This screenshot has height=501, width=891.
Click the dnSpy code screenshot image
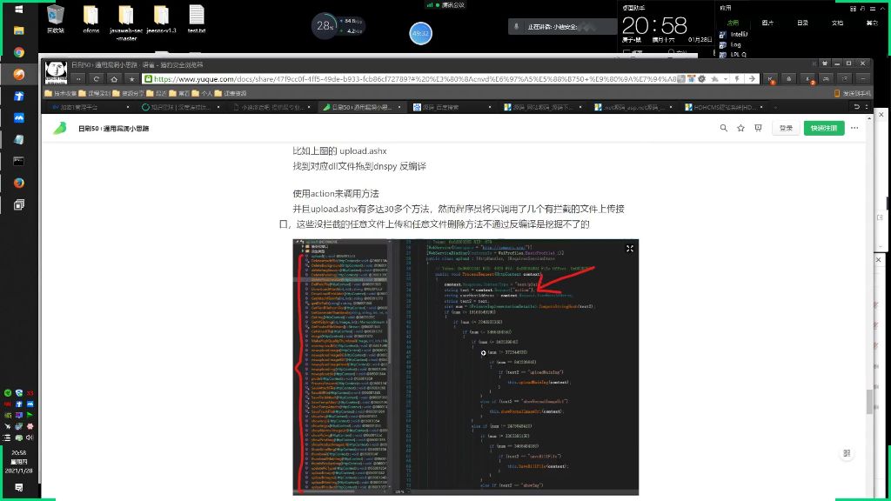click(466, 367)
